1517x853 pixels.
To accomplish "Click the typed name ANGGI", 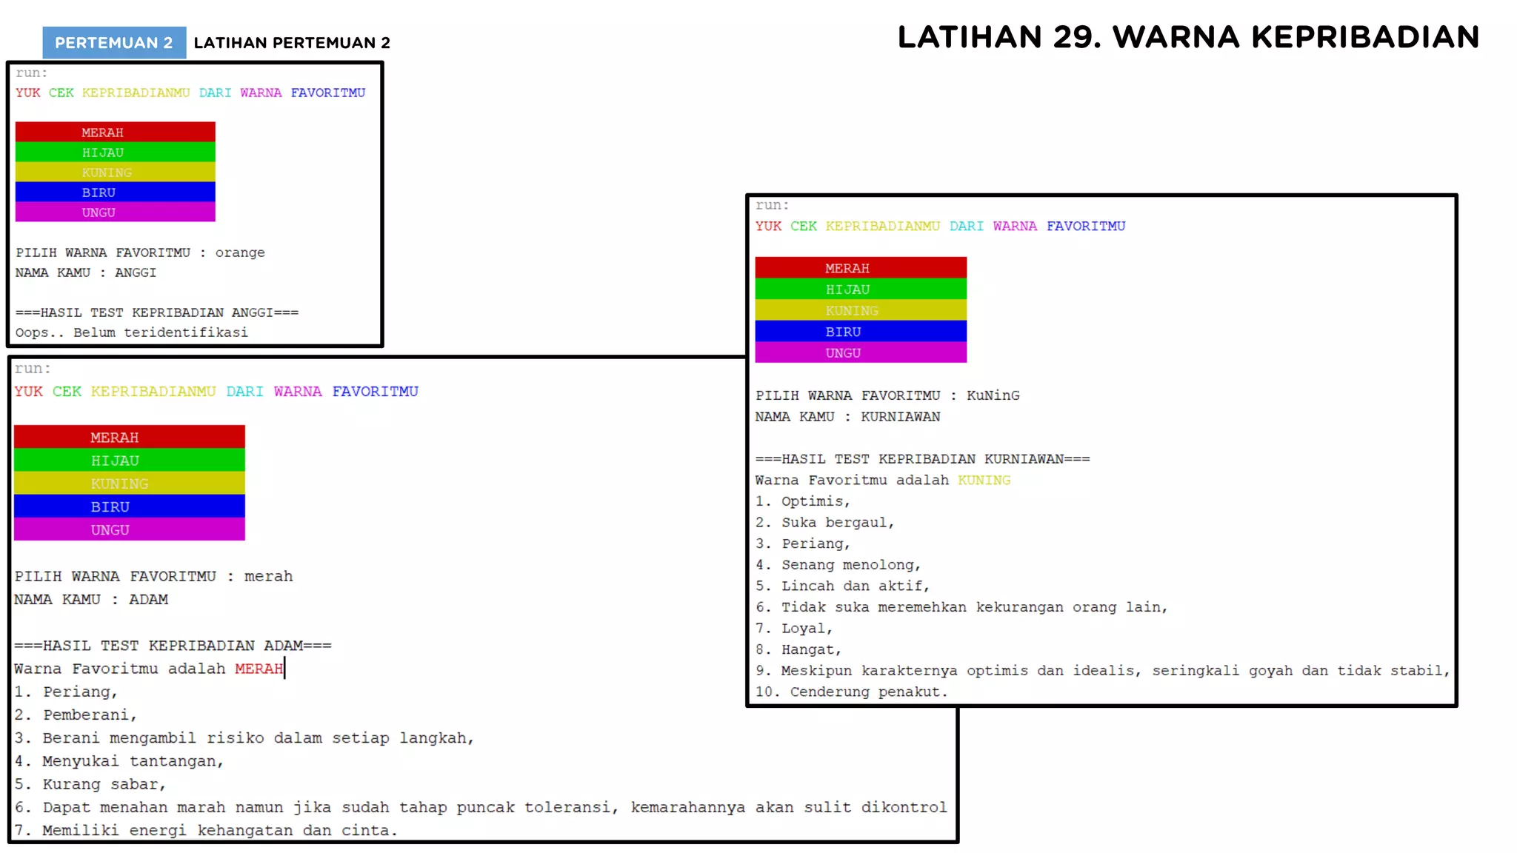I will click(x=136, y=272).
